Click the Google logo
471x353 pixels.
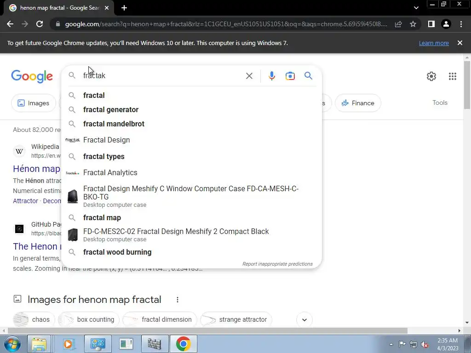32,76
